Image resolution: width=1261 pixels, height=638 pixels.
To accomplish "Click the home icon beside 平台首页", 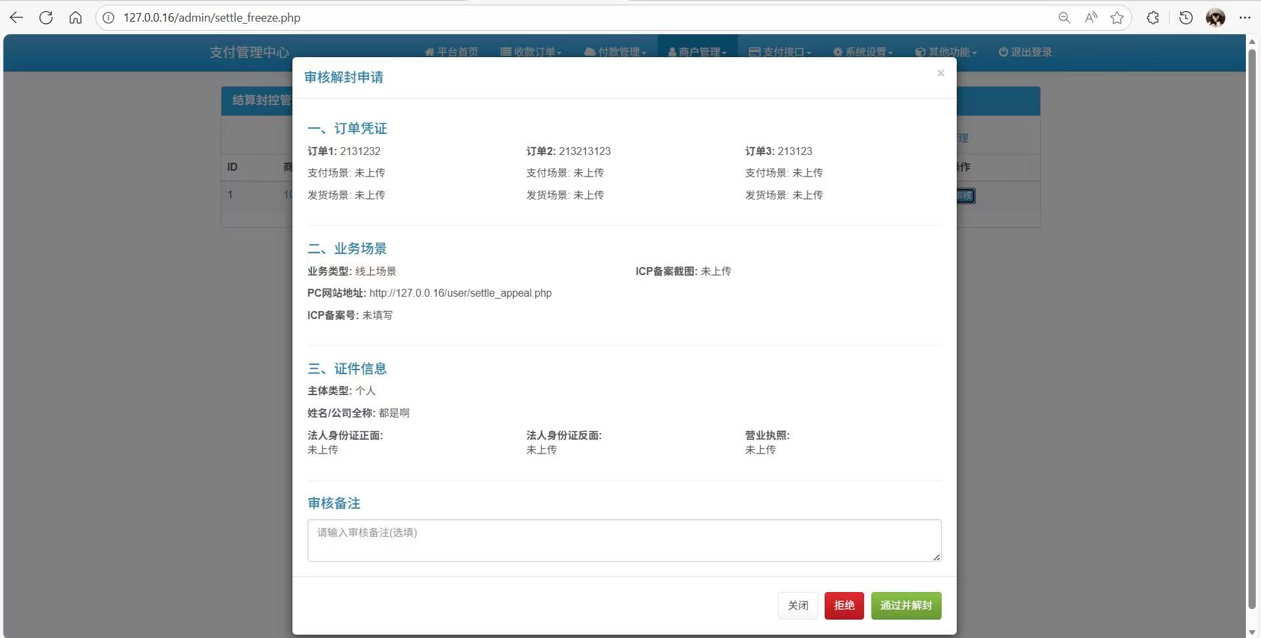I will click(430, 52).
